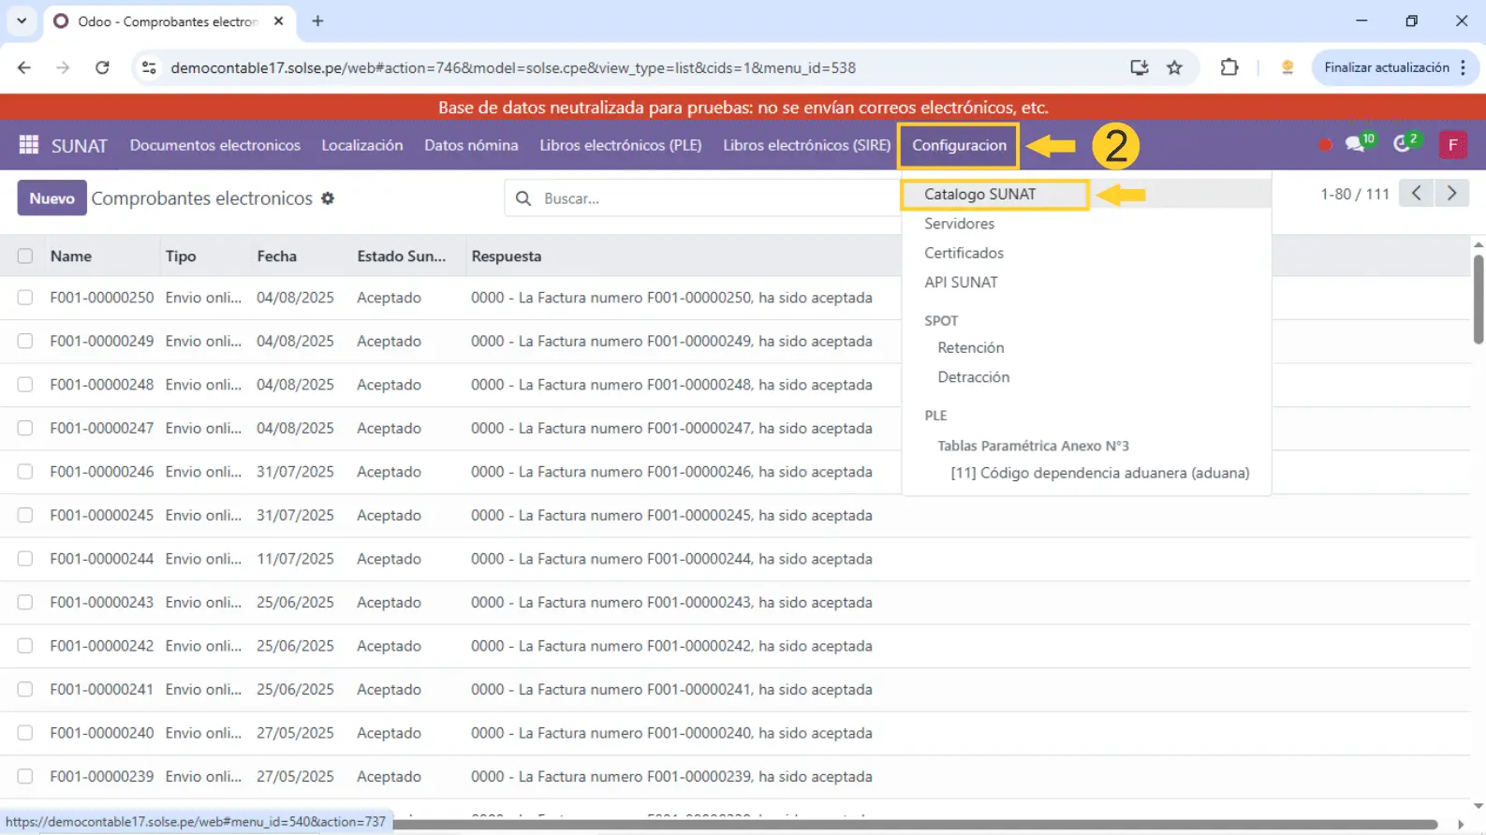Tick the checkbox for F001-00000250

pos(25,298)
